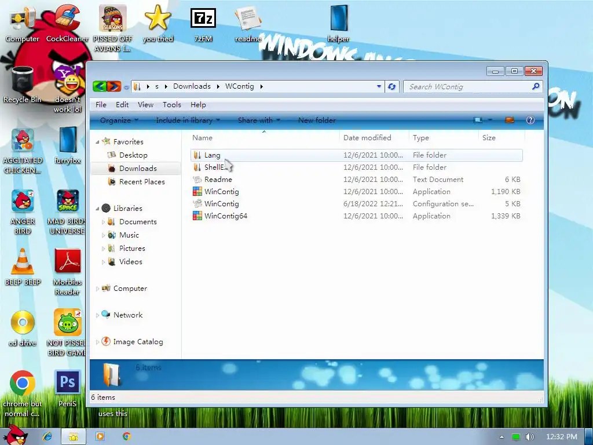Viewport: 593px width, 445px height.
Task: Sort by the Size column header
Action: (x=501, y=138)
